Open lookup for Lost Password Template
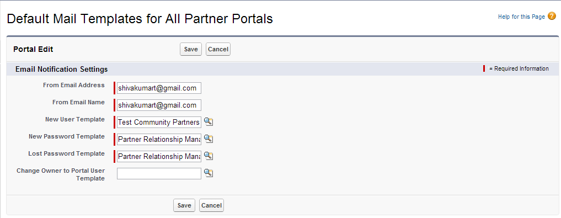This screenshot has width=561, height=218. click(209, 156)
